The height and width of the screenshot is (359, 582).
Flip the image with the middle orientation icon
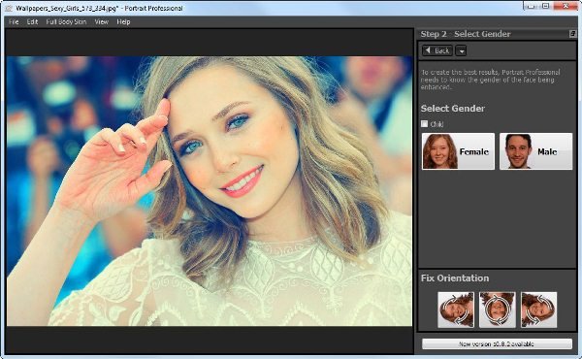(x=498, y=310)
